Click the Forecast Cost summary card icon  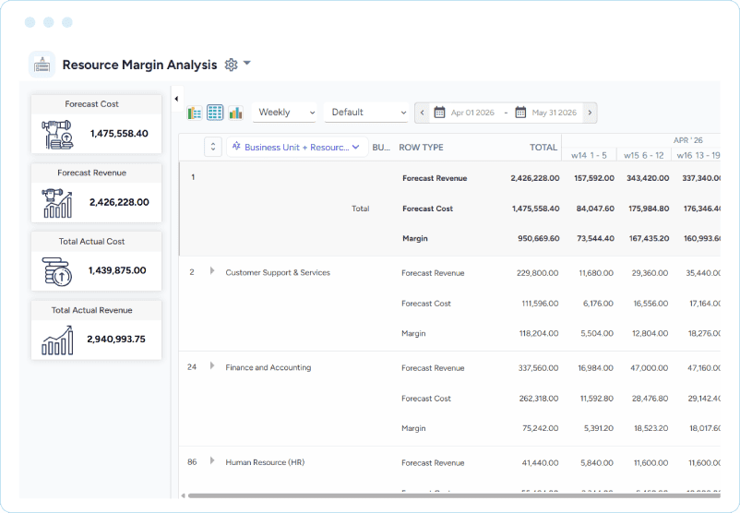[x=57, y=135]
